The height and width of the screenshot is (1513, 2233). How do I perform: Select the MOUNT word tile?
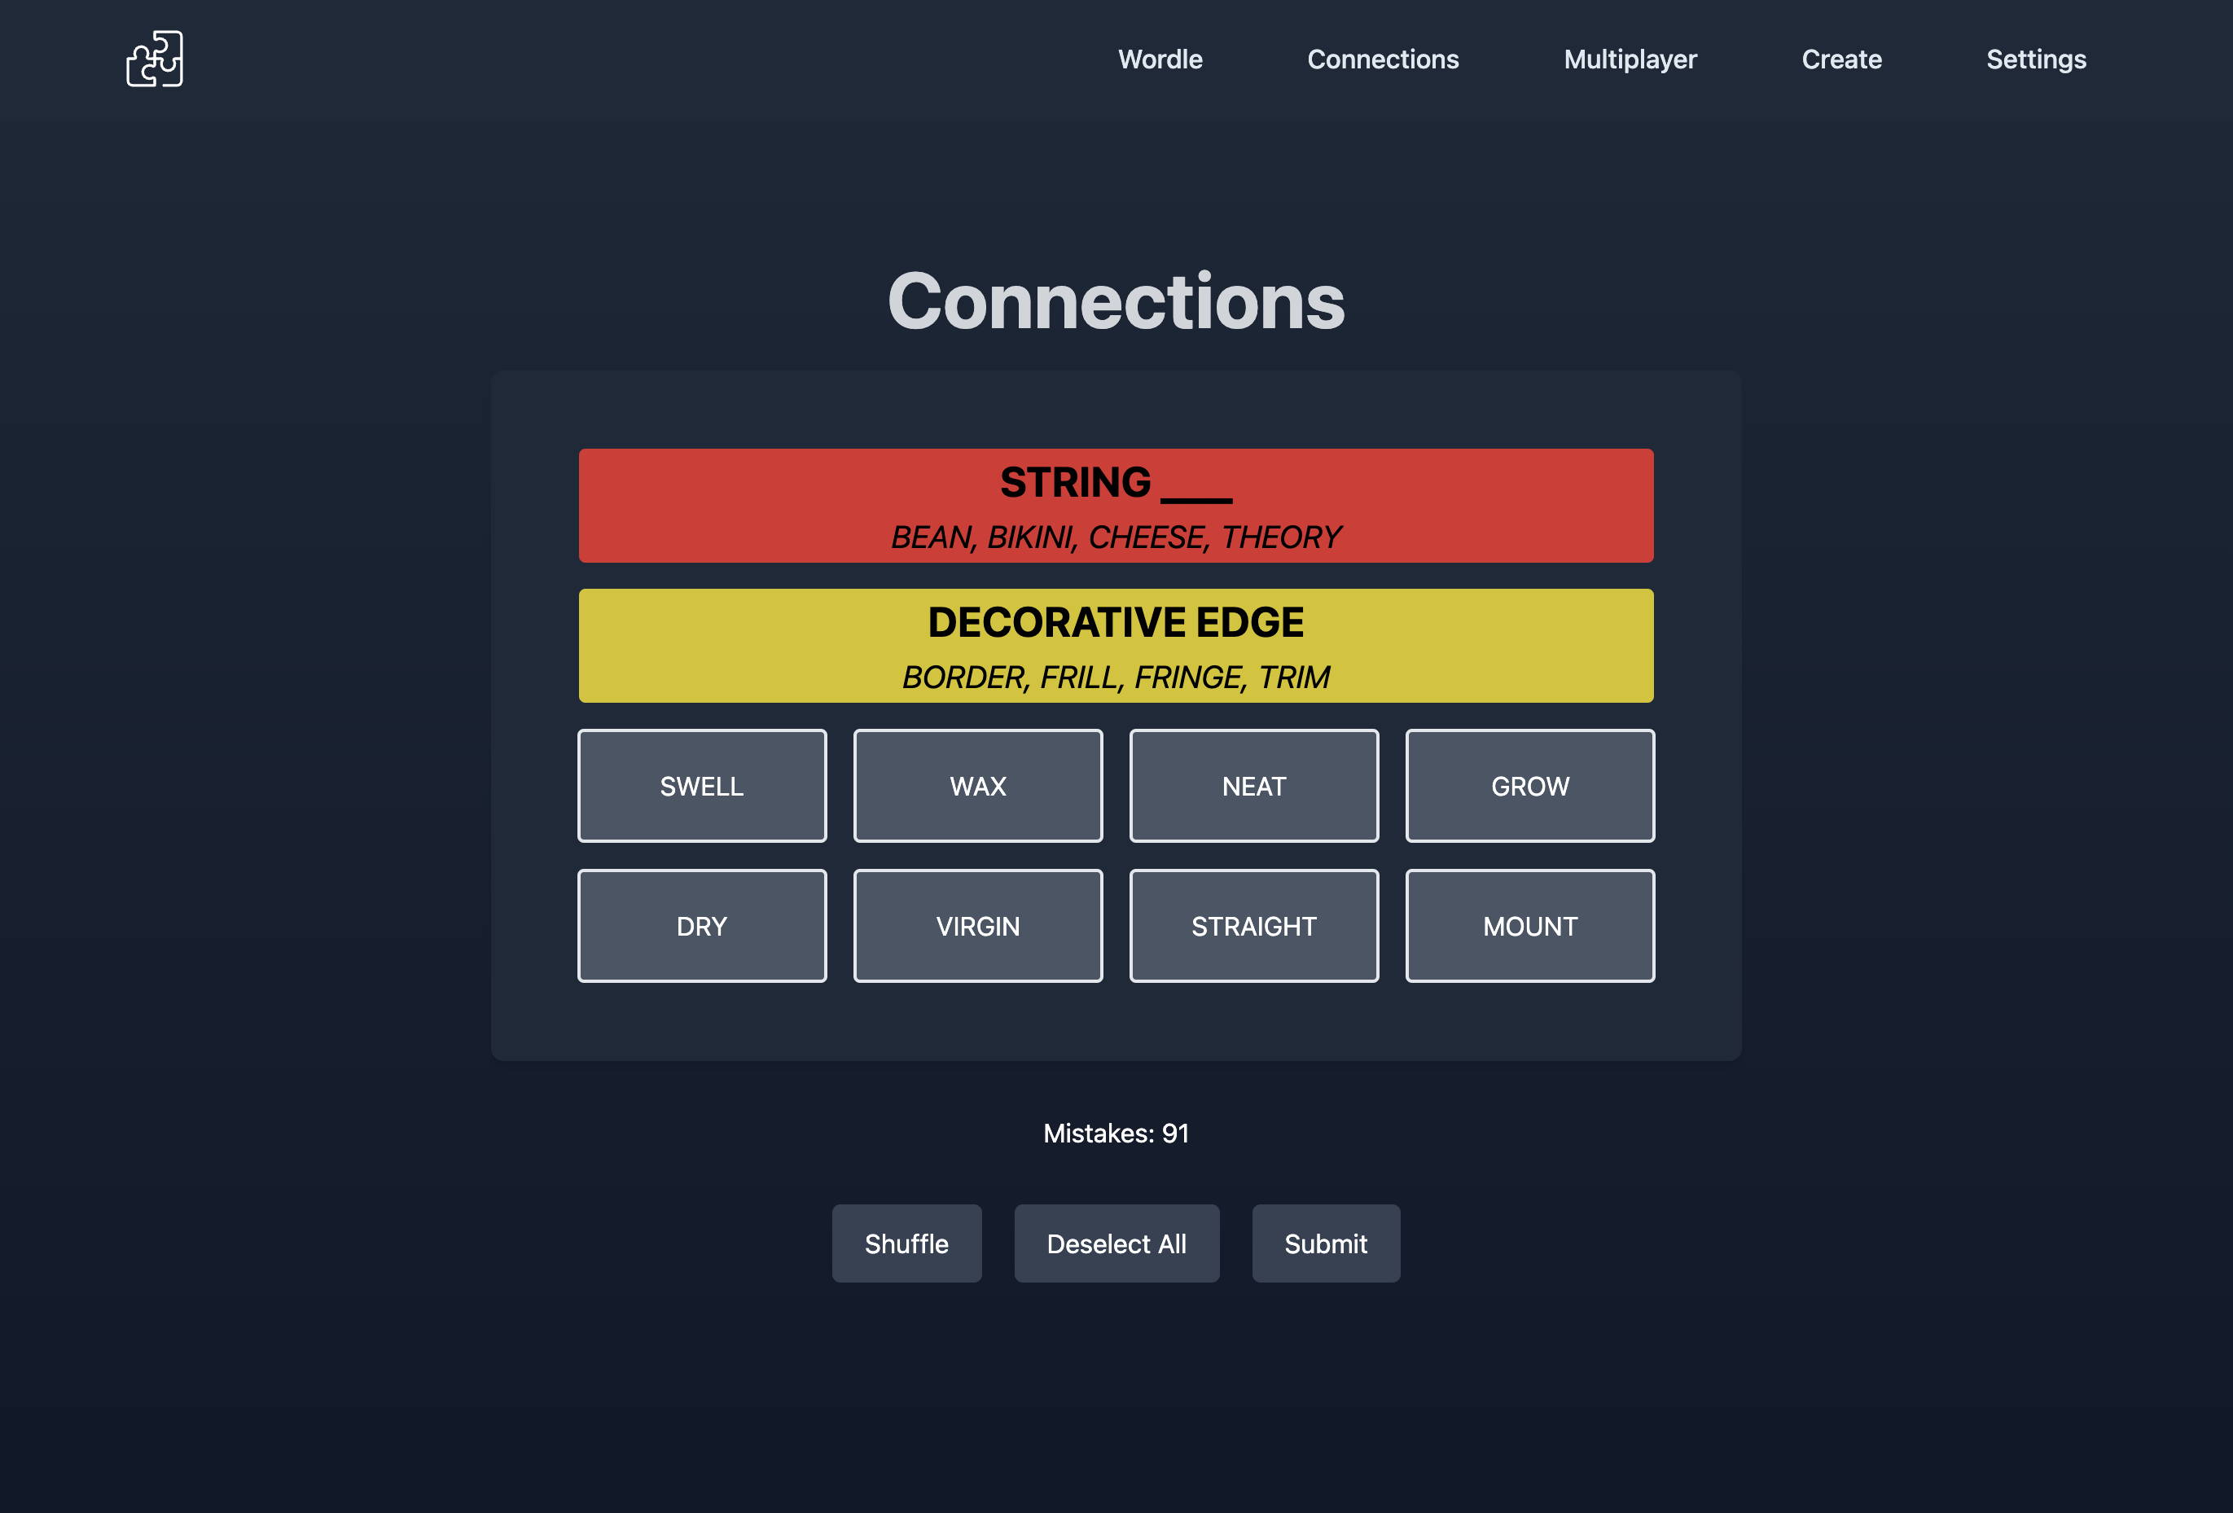(x=1531, y=926)
